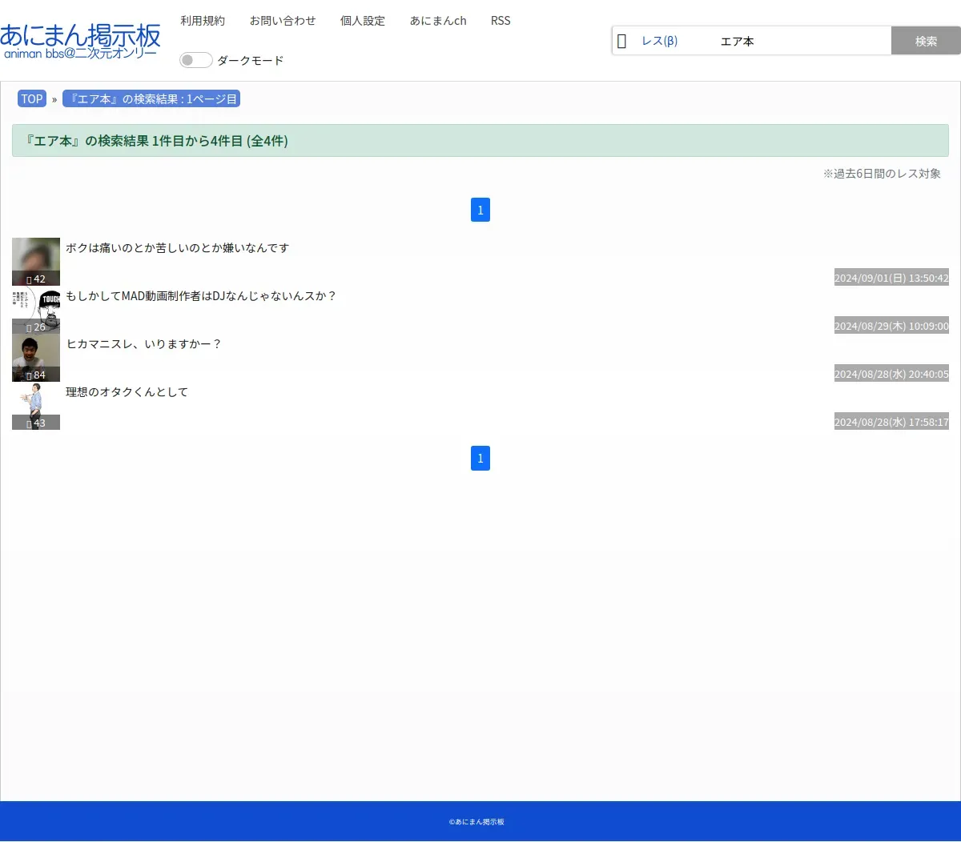Open thread 理想のオタクくんとして

(x=127, y=392)
